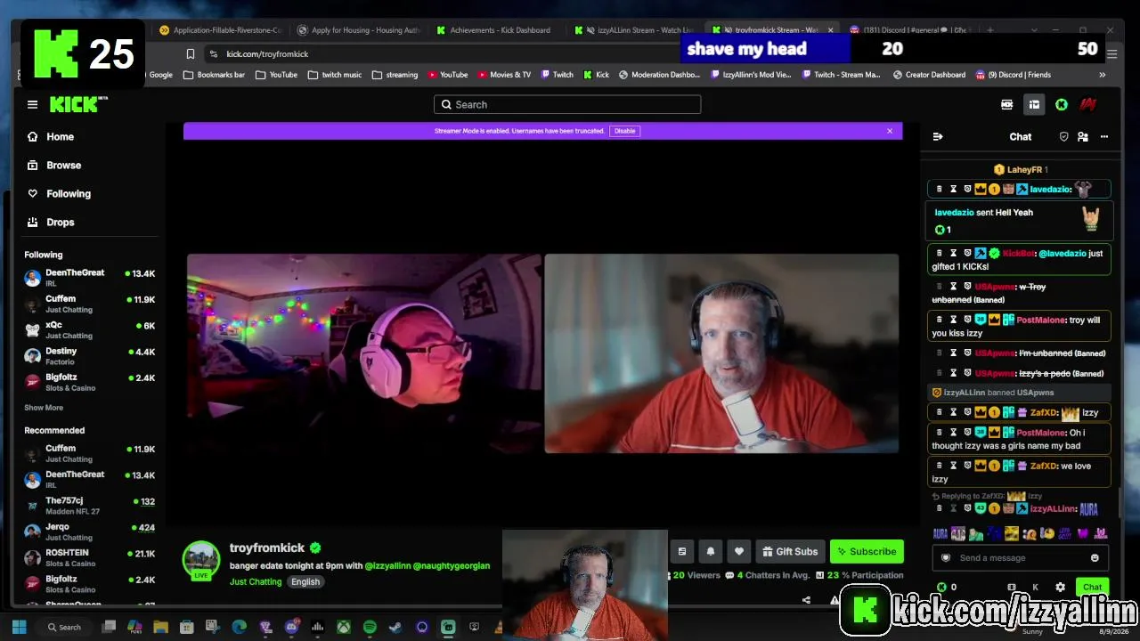Open the Bookmarks bar folder
The image size is (1140, 641).
click(x=214, y=75)
